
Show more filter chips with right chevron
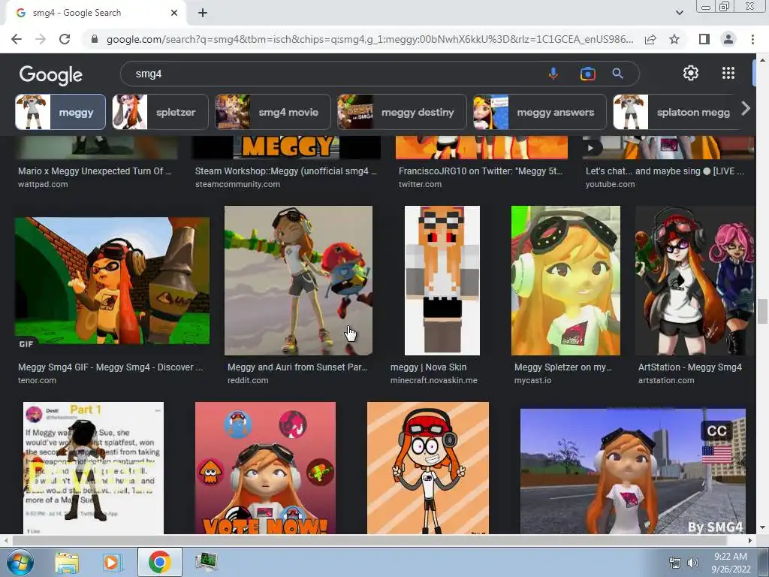(746, 108)
